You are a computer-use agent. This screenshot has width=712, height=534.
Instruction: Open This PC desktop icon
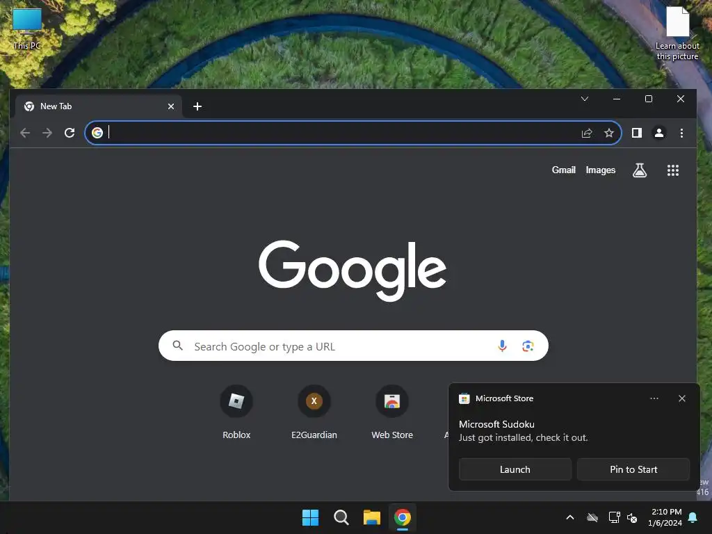coord(27,29)
